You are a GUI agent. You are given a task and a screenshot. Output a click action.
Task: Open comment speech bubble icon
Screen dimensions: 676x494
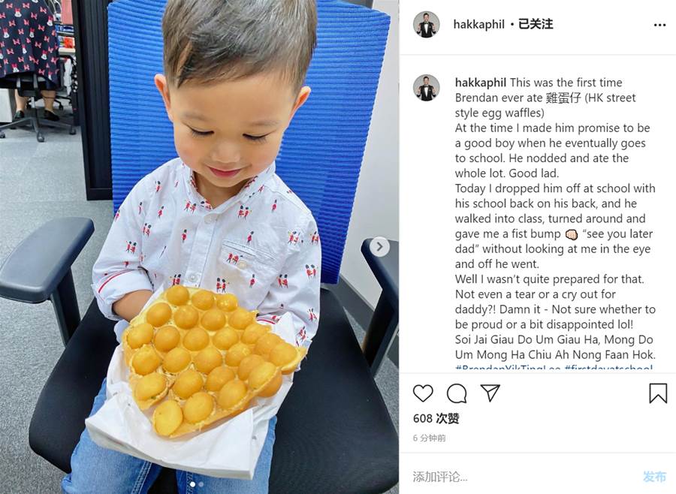pos(457,393)
